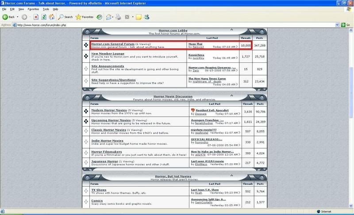Open the Tools menu
Screen dimensions: 354x215
coord(46,9)
